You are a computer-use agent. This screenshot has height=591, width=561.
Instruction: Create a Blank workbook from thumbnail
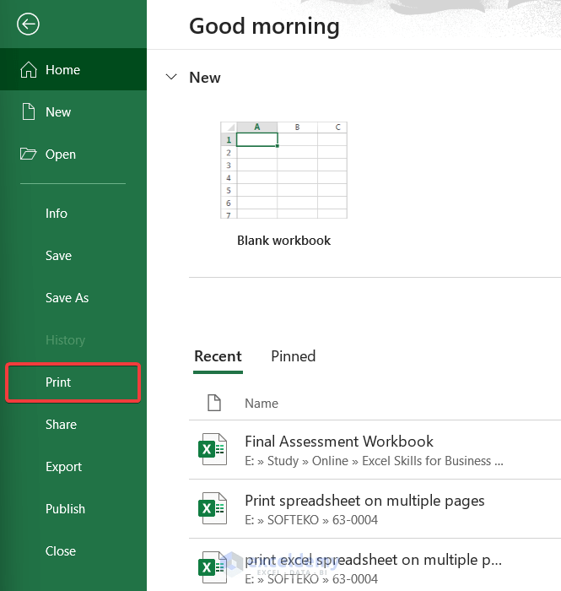coord(284,170)
